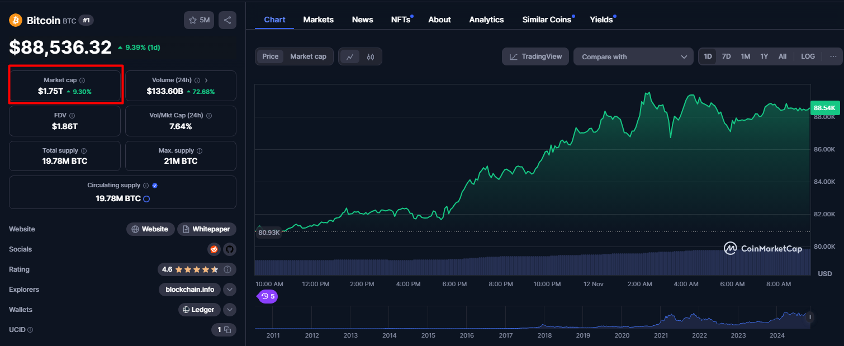Open the Analytics tab
Screen dimensions: 844x346
point(486,20)
